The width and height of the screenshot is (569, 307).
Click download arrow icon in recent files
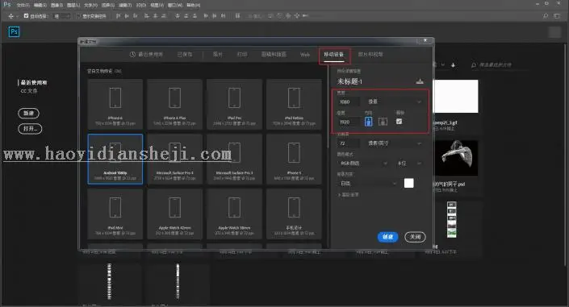coord(453,65)
